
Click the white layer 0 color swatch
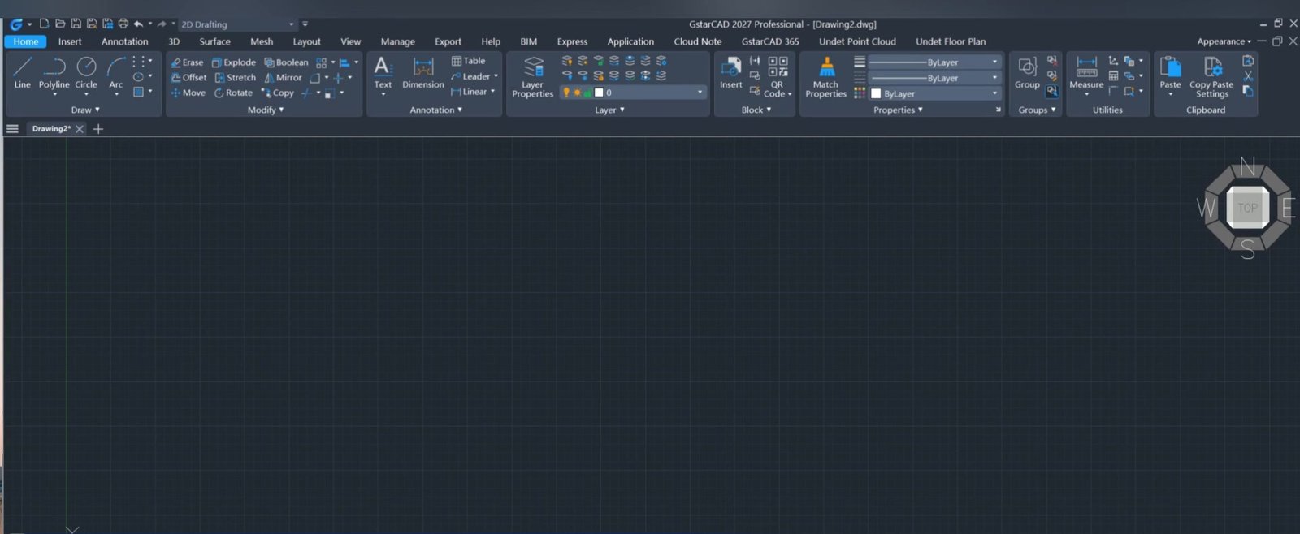click(599, 93)
